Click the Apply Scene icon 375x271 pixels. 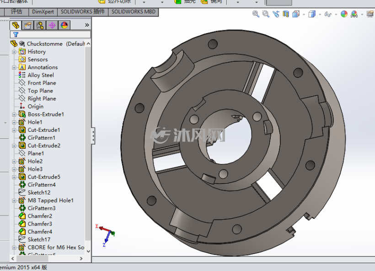point(354,14)
